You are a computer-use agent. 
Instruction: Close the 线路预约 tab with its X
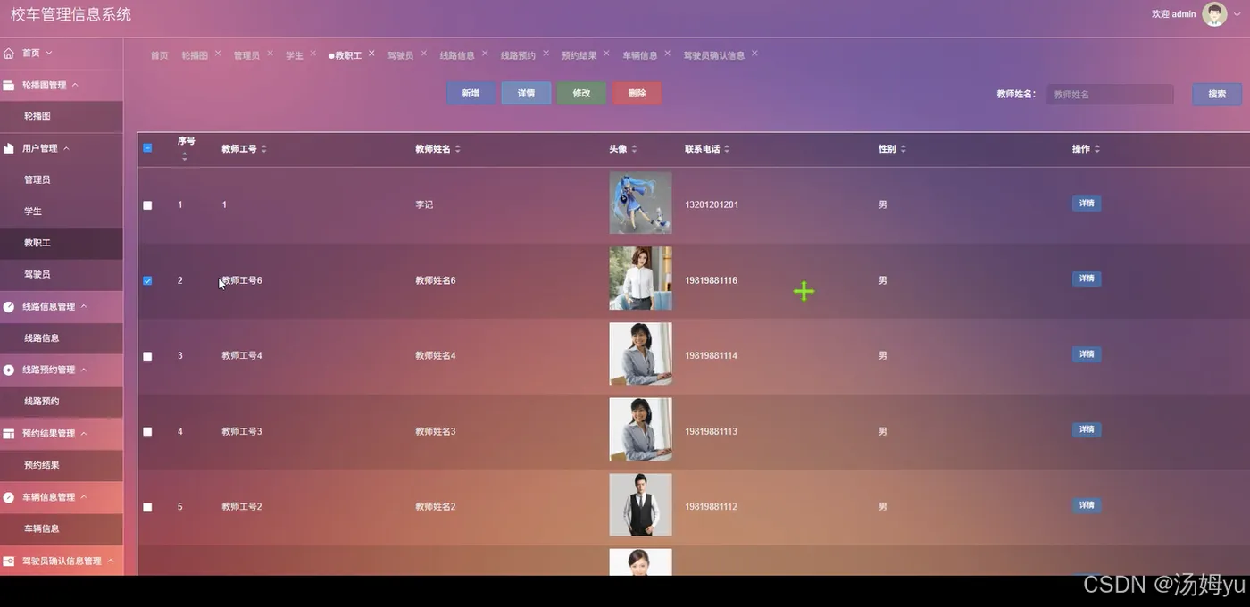546,54
